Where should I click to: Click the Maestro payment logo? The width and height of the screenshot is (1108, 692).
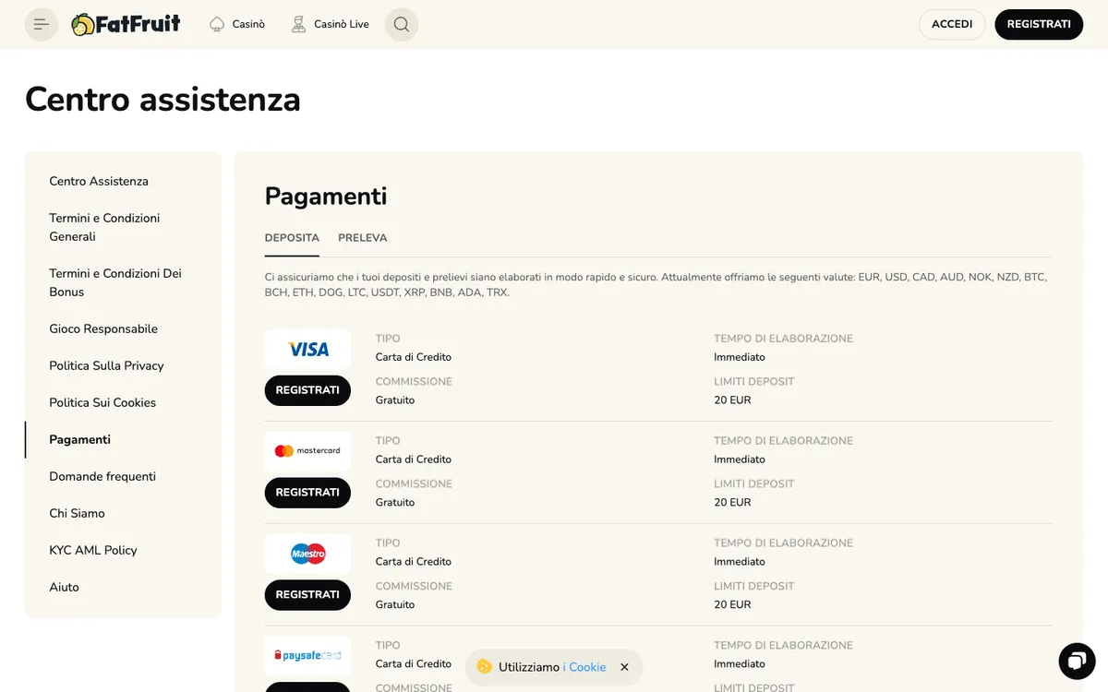(x=307, y=554)
